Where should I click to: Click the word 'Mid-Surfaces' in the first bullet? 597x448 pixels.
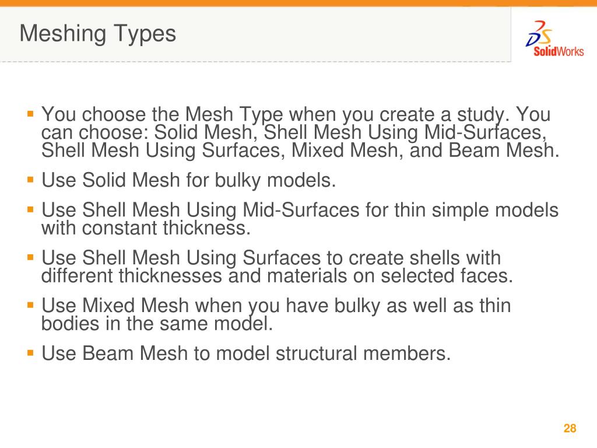[x=484, y=132]
